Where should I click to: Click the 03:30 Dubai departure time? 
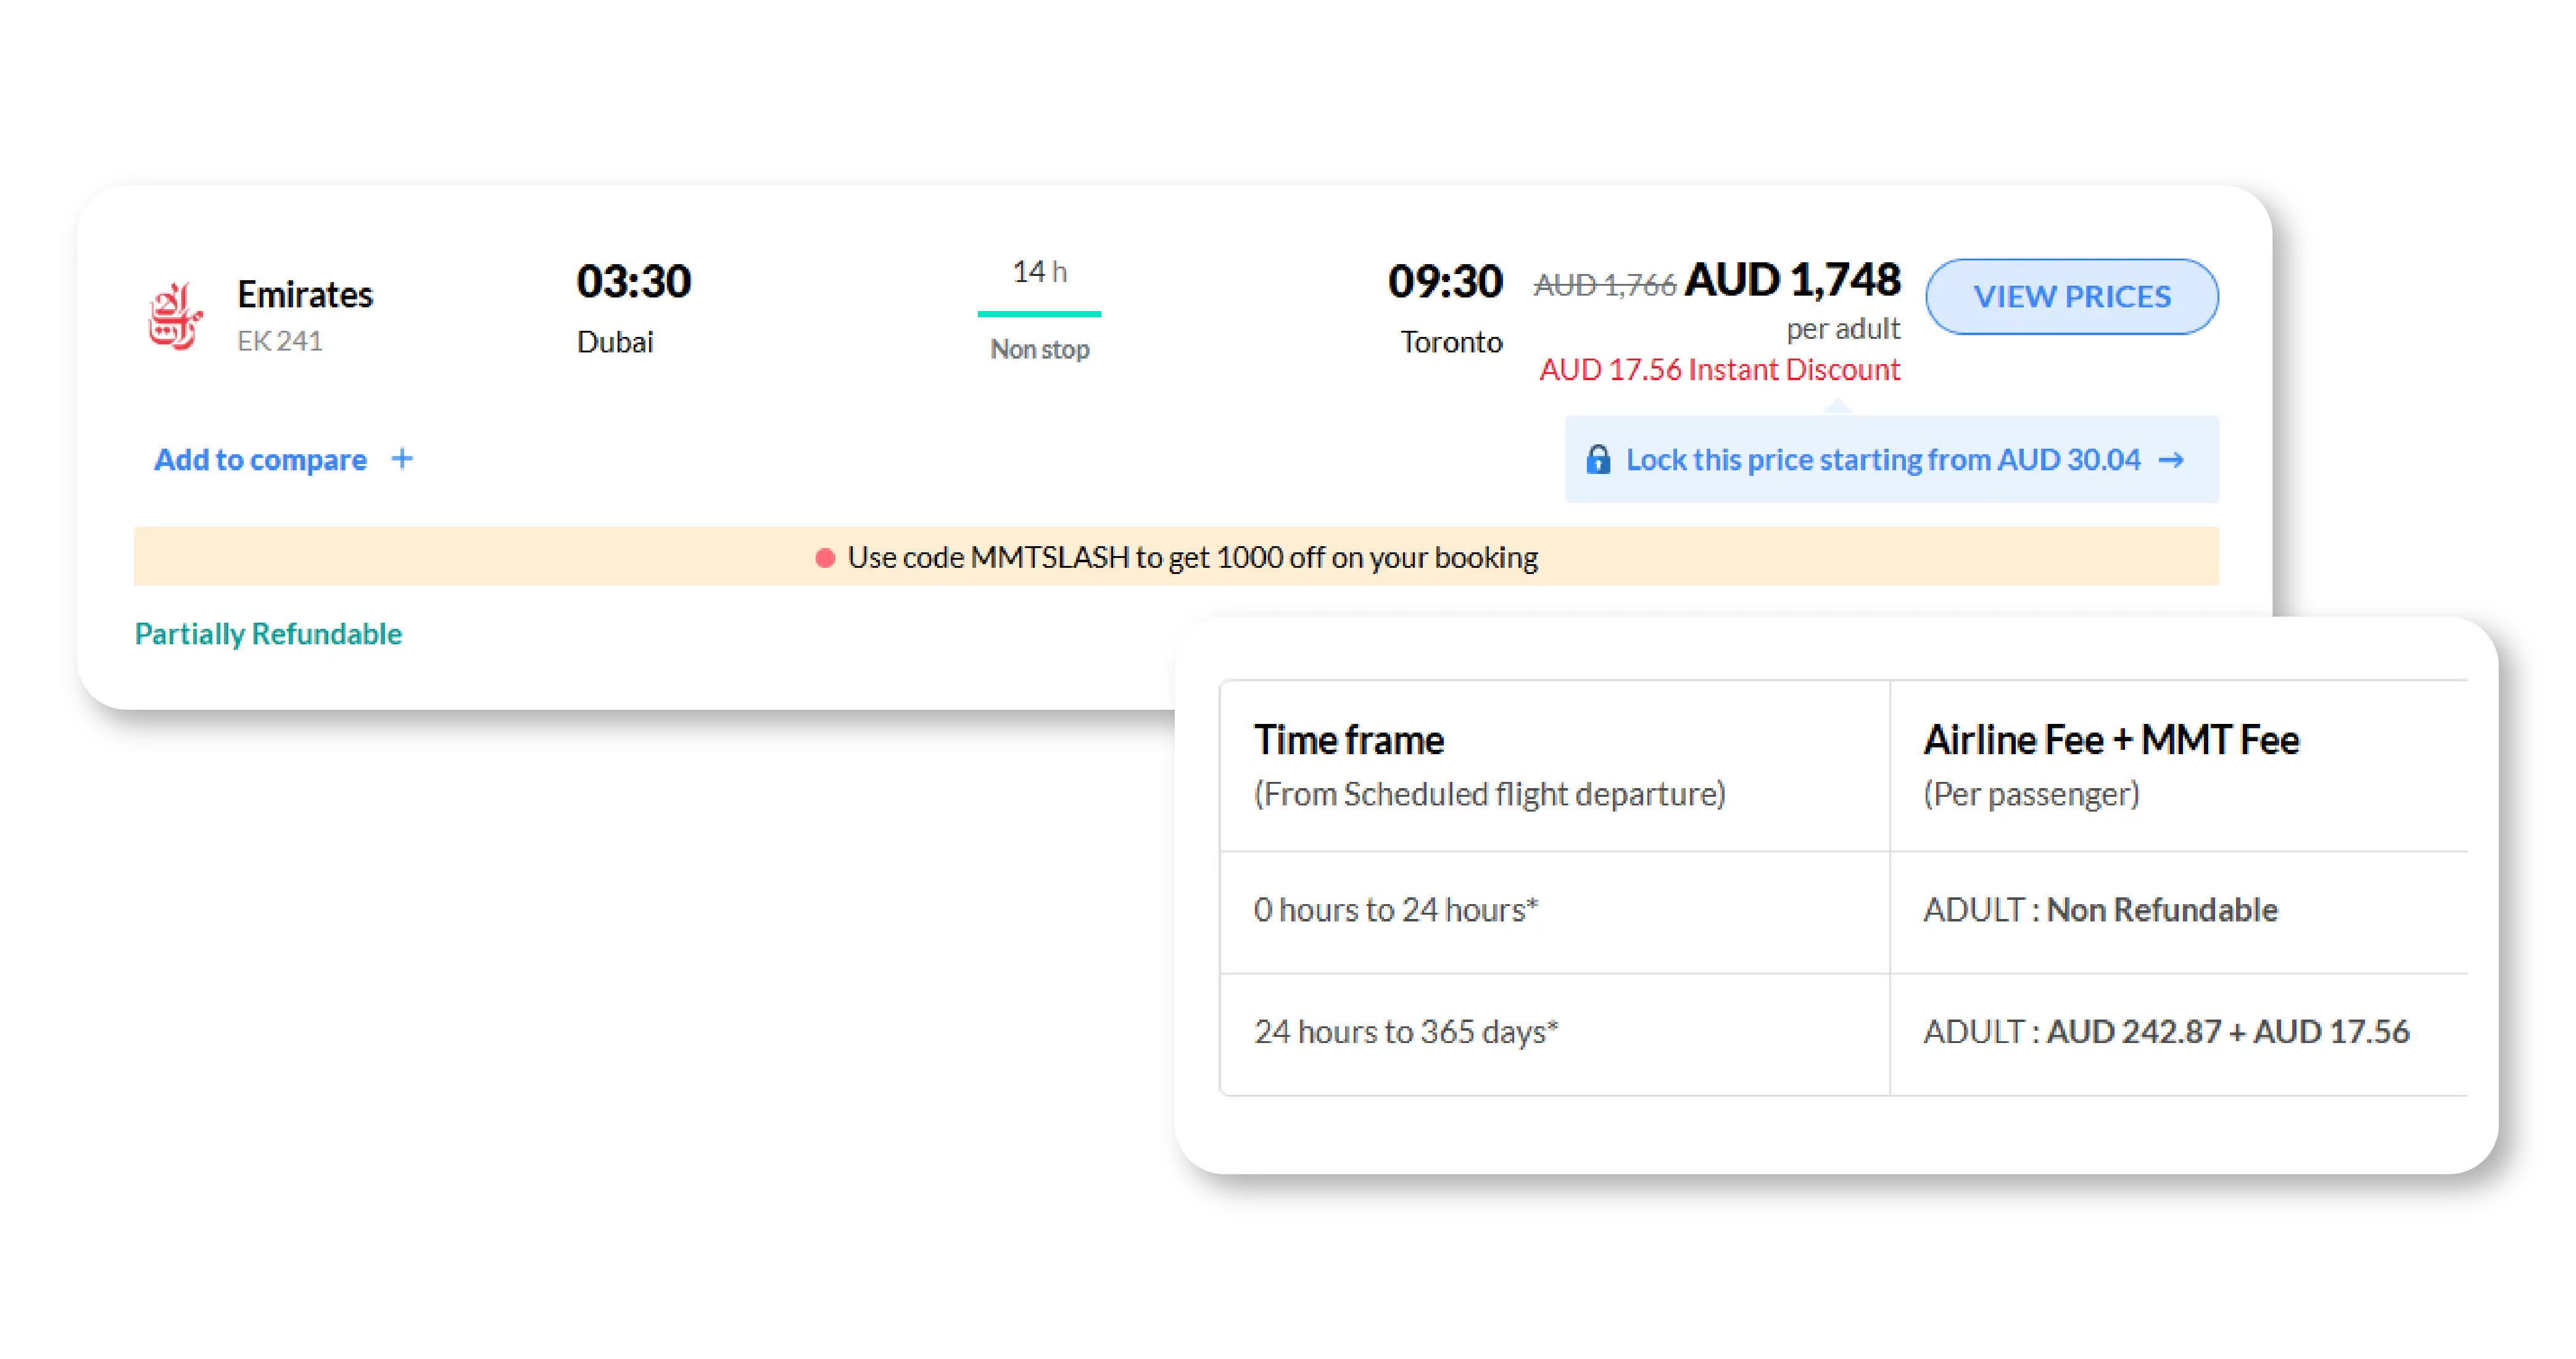pos(633,282)
